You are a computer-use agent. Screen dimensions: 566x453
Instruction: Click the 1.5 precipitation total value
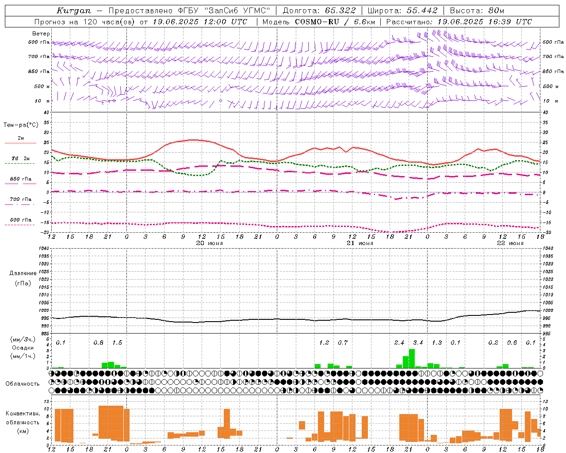[x=117, y=343]
